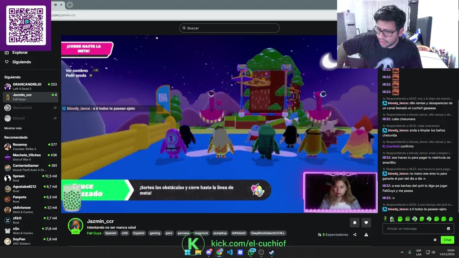Open Spreen's channel avatar

pos(8,178)
